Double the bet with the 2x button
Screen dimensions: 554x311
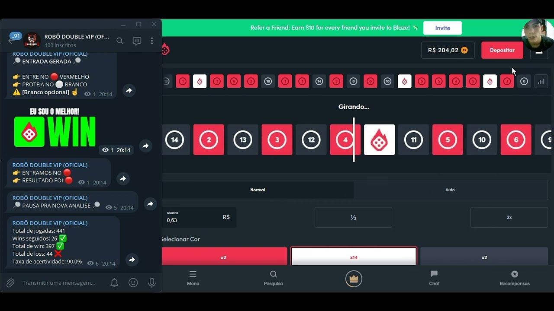coord(509,217)
